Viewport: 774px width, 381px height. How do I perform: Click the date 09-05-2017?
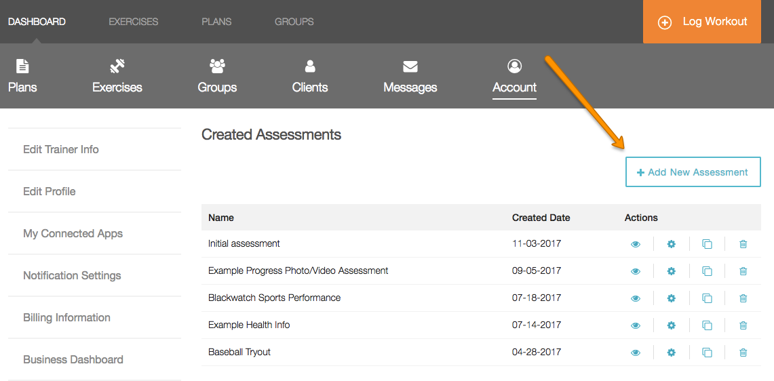pos(537,270)
